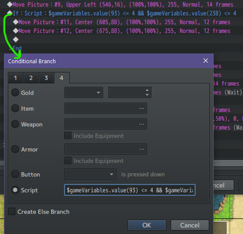Tick Include Equipment under Weapon
This screenshot has height=234, width=243.
click(x=68, y=136)
